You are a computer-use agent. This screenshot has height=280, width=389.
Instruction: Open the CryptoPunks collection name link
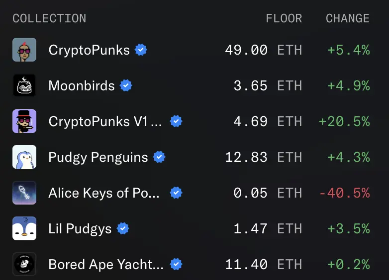[89, 50]
